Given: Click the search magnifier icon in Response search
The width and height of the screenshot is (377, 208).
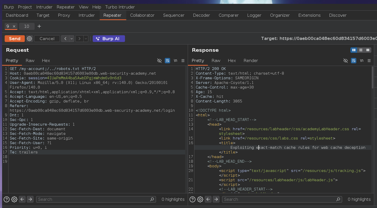Looking at the screenshot, I should (338, 199).
